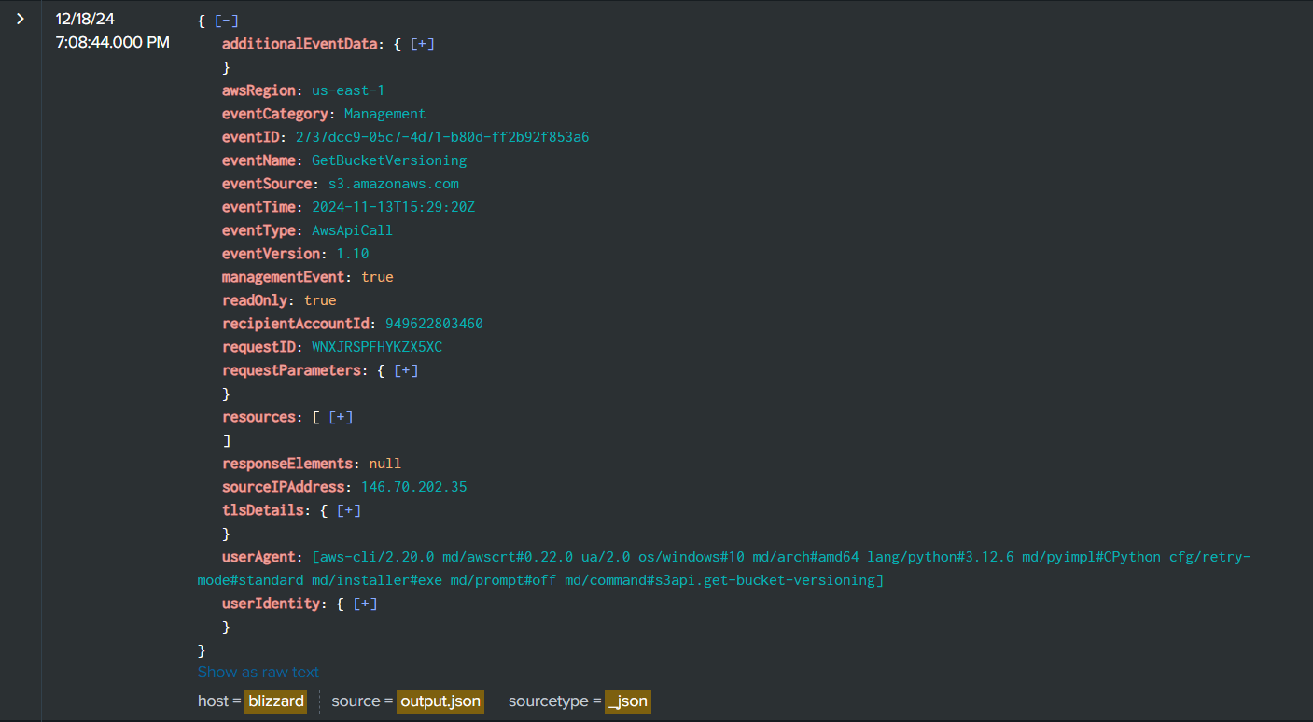Click Show as raw text link
Screen dimensions: 1313x722
(258, 672)
